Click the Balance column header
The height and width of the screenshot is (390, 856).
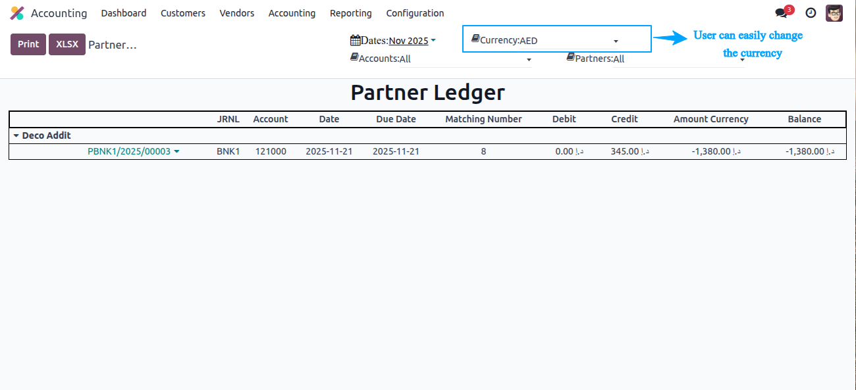805,119
